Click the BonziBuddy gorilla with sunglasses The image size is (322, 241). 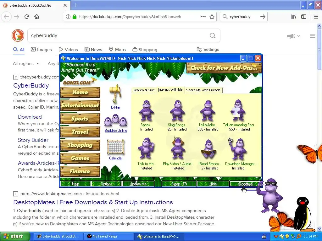[x=270, y=195]
